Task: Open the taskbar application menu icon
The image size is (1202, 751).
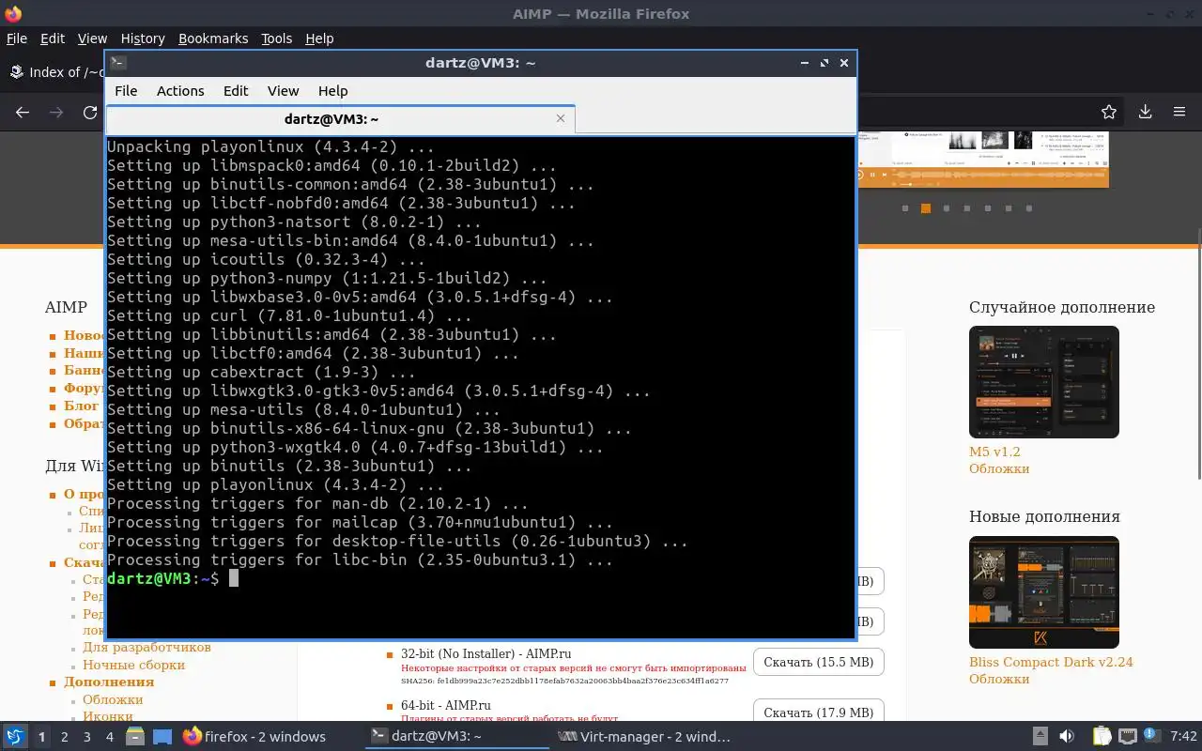Action: 16,737
